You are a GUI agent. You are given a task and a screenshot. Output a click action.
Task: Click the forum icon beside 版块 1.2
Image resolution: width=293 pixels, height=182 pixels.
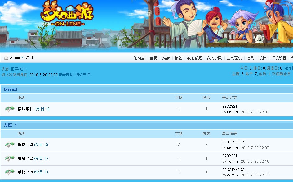coord(10,158)
